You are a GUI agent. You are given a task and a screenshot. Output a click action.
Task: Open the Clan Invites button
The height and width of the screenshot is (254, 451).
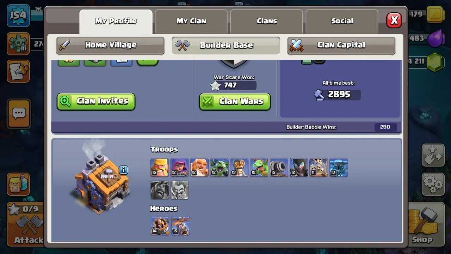[96, 102]
